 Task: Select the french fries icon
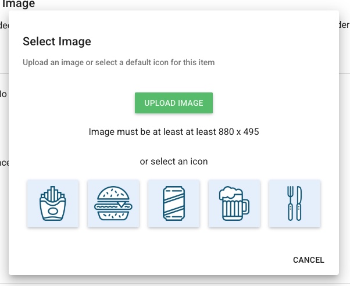(x=53, y=203)
